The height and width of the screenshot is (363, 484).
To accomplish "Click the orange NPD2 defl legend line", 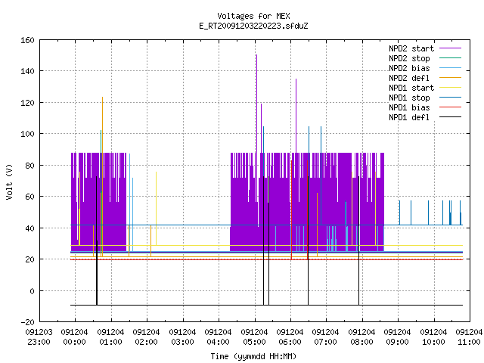I will coord(450,78).
